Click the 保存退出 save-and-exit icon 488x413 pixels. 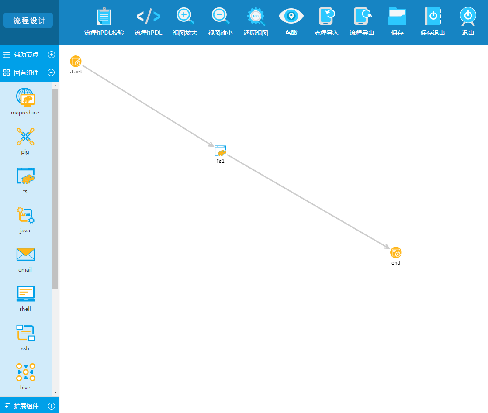point(433,16)
